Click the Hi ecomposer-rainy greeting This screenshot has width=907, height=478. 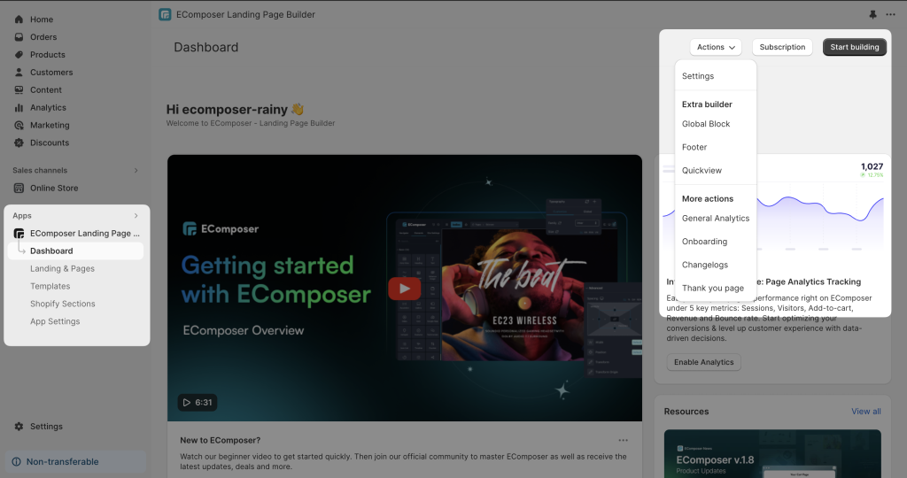(x=235, y=109)
